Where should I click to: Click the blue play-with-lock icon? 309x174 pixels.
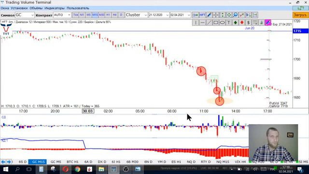click(248, 15)
